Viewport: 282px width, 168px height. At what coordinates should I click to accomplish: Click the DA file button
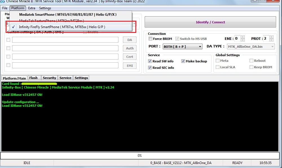click(130, 40)
